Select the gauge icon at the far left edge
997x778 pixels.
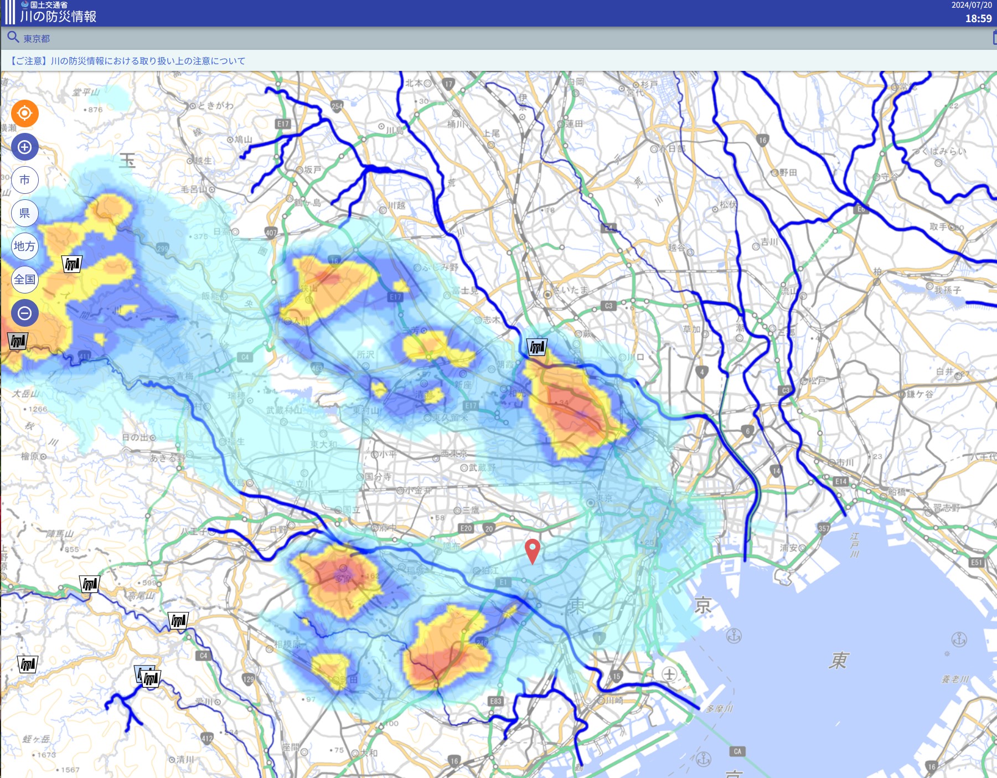point(18,341)
